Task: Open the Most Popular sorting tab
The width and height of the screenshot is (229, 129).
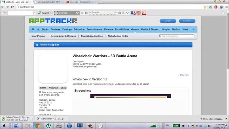Action: coord(39,36)
